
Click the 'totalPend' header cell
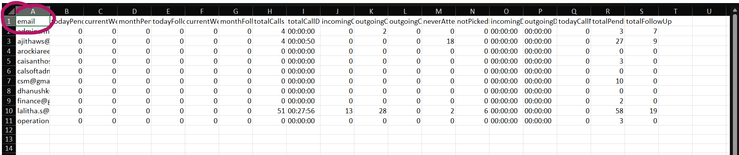tap(608, 21)
